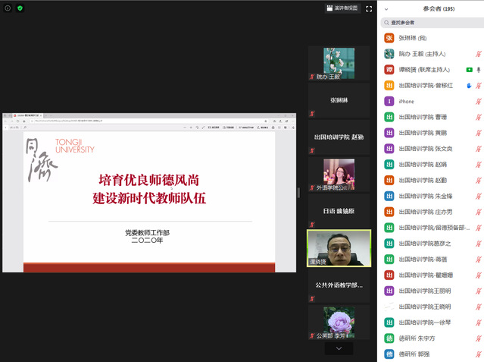Click the muted microphone icon for 院办 王毅
Screen dimensions: 484x362
pyautogui.click(x=478, y=54)
